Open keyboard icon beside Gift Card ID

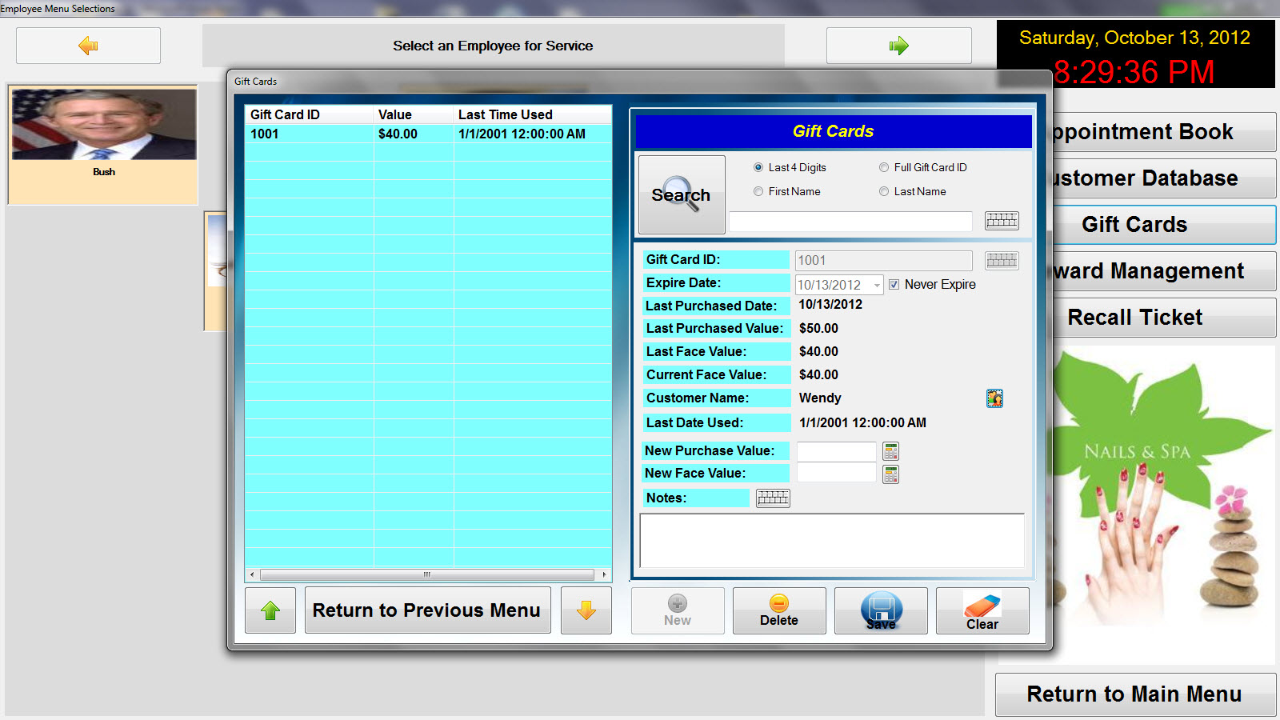point(1002,260)
